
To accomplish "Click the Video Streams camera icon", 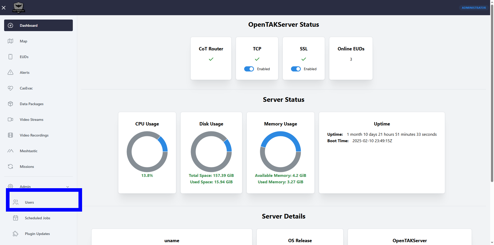I will [x=11, y=120].
